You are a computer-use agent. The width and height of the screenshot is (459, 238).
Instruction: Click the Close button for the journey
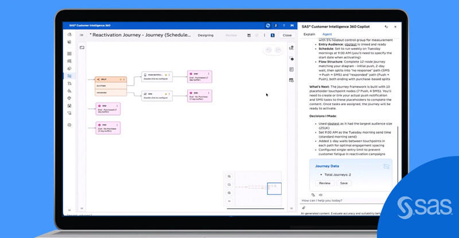(287, 35)
